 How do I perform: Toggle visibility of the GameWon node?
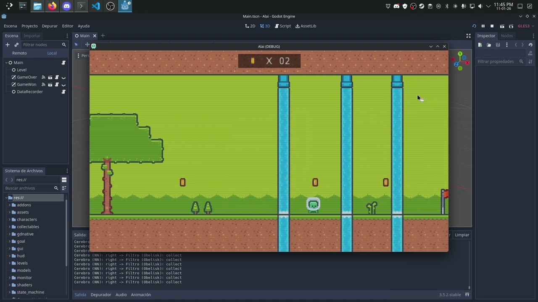coord(63,84)
